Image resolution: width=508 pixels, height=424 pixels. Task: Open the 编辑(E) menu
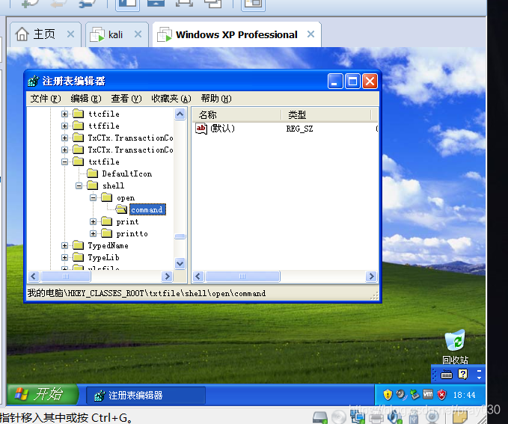click(x=86, y=99)
